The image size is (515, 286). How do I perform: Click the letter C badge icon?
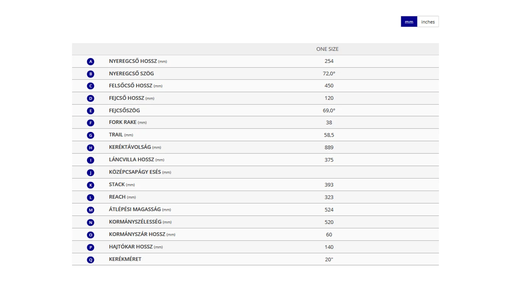90,86
